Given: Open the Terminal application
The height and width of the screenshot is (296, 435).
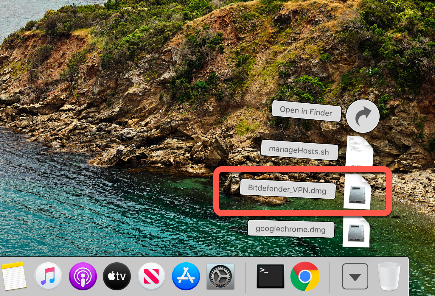Looking at the screenshot, I should (x=270, y=276).
